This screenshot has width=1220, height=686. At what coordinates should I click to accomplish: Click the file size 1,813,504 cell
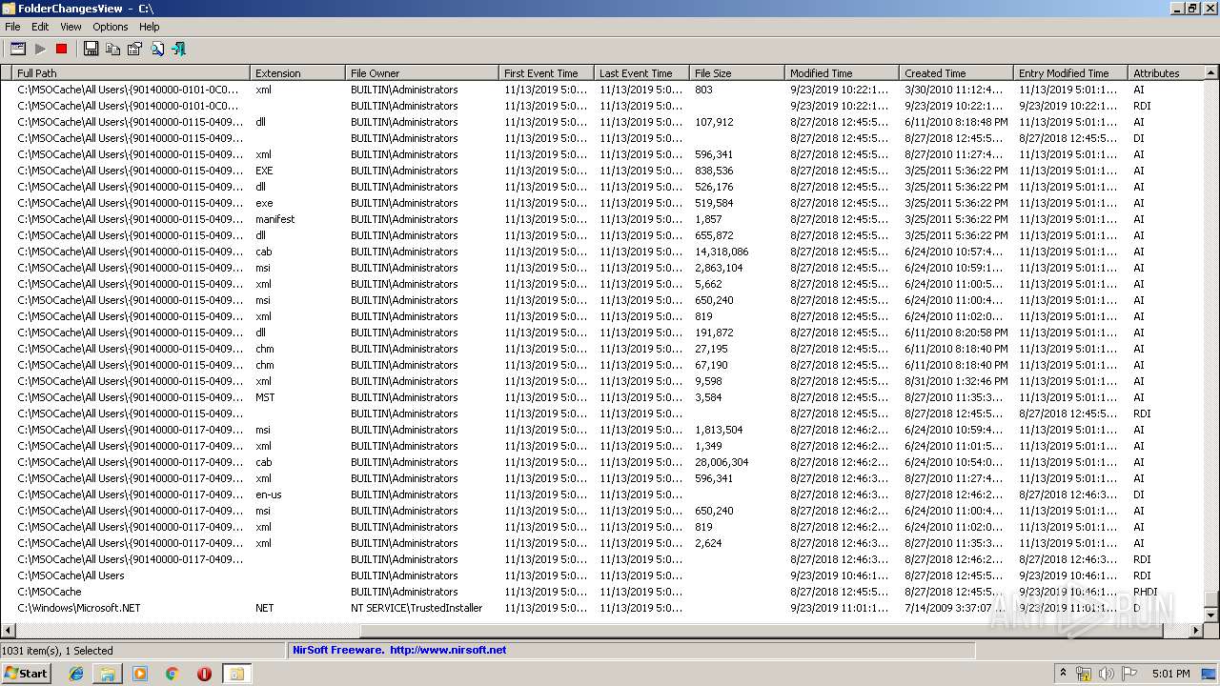tap(719, 430)
